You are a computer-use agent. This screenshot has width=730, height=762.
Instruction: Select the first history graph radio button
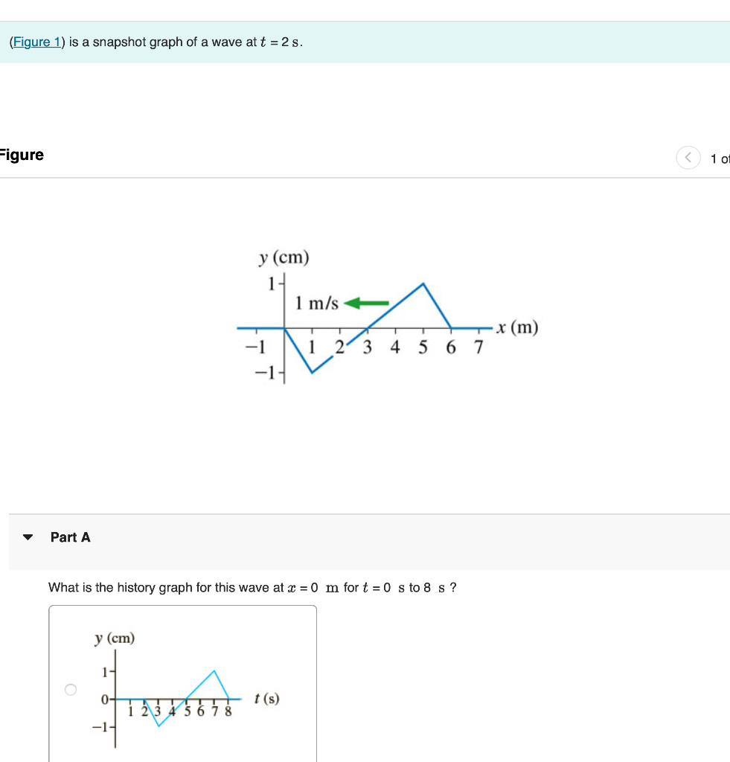point(71,690)
